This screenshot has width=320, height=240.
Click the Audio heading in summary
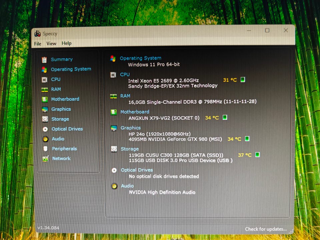tap(128, 186)
